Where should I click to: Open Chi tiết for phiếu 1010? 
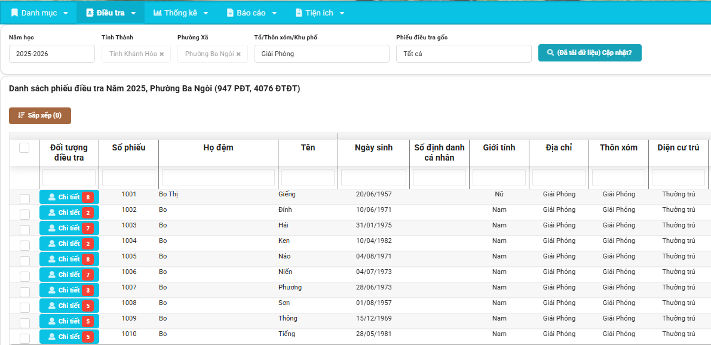(69, 337)
